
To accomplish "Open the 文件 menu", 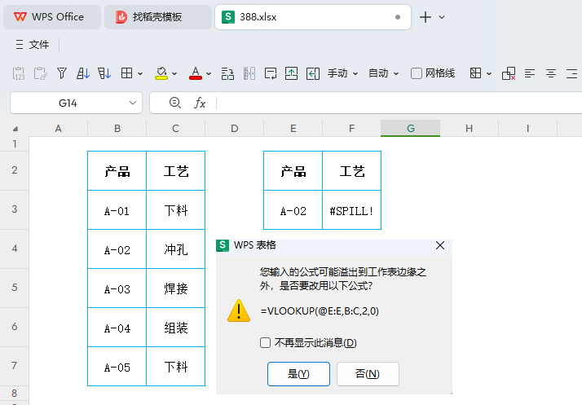I will 33,45.
